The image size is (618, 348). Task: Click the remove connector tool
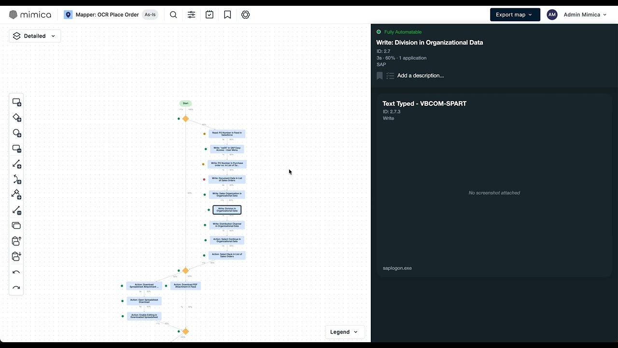[16, 210]
